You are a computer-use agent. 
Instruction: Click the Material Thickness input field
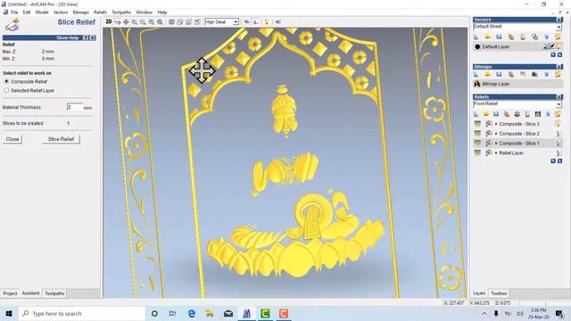tap(75, 107)
